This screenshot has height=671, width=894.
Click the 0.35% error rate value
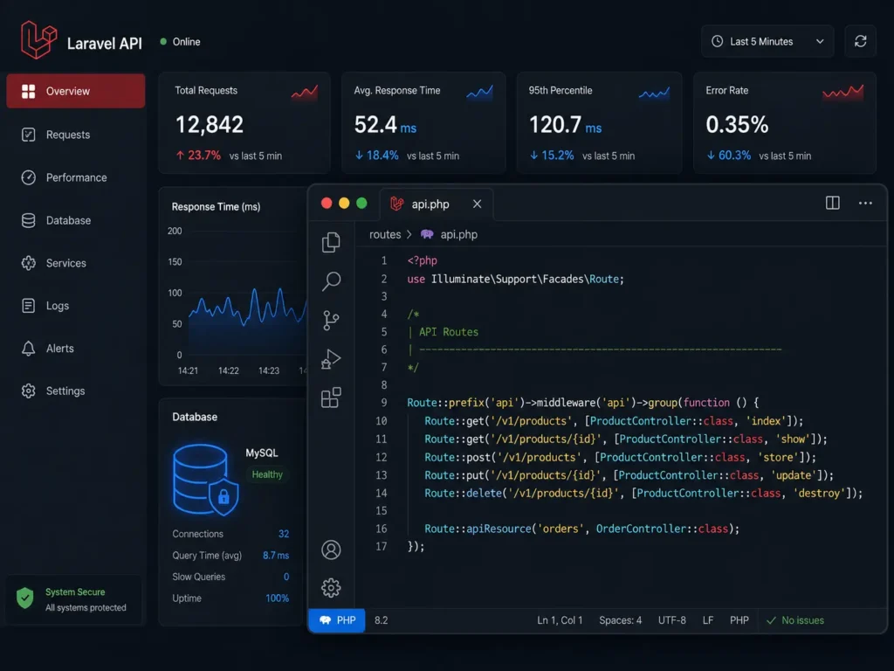point(737,124)
